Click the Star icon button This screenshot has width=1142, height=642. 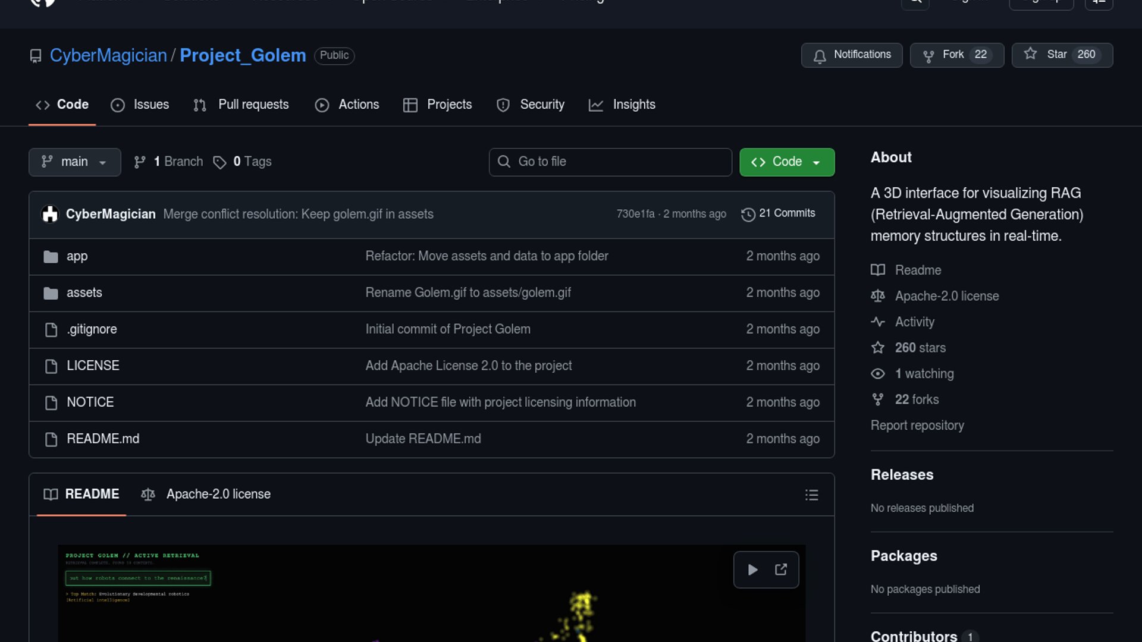click(1031, 54)
